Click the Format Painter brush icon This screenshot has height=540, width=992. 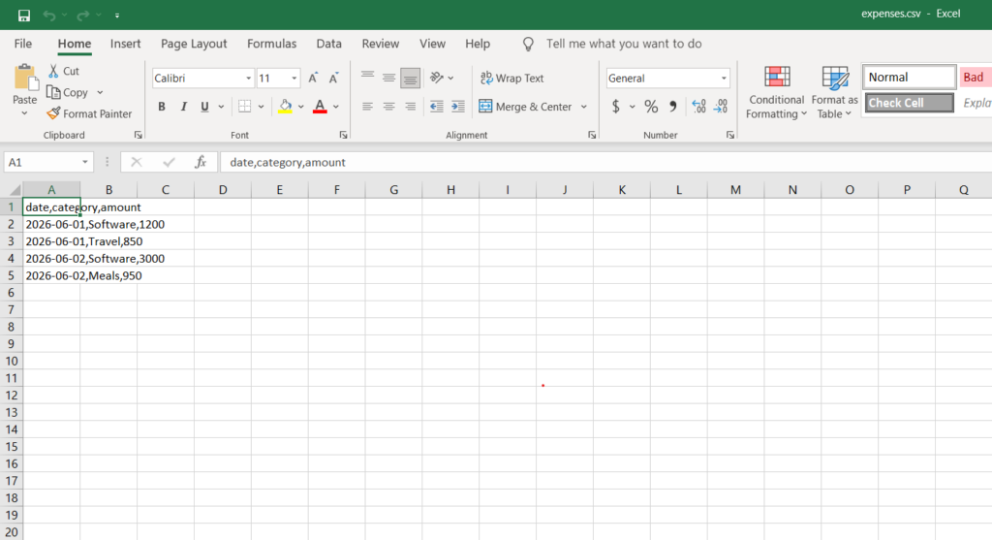tap(53, 113)
